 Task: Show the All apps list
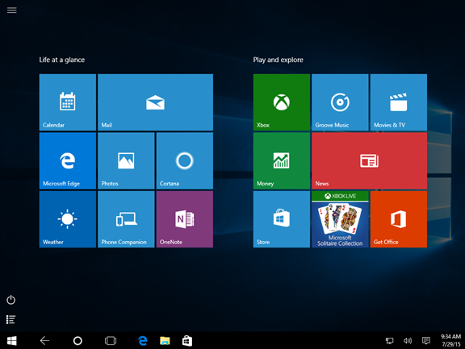point(11,319)
